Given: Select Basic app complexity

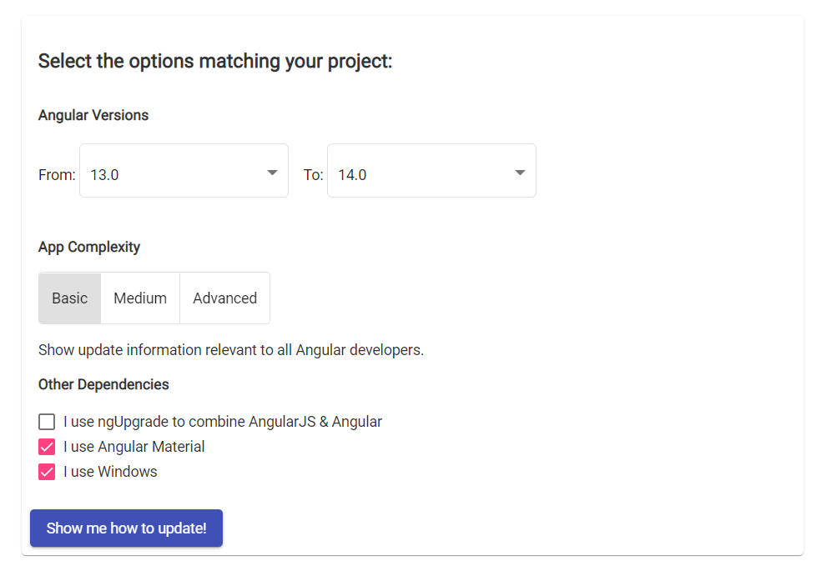Looking at the screenshot, I should click(x=70, y=298).
